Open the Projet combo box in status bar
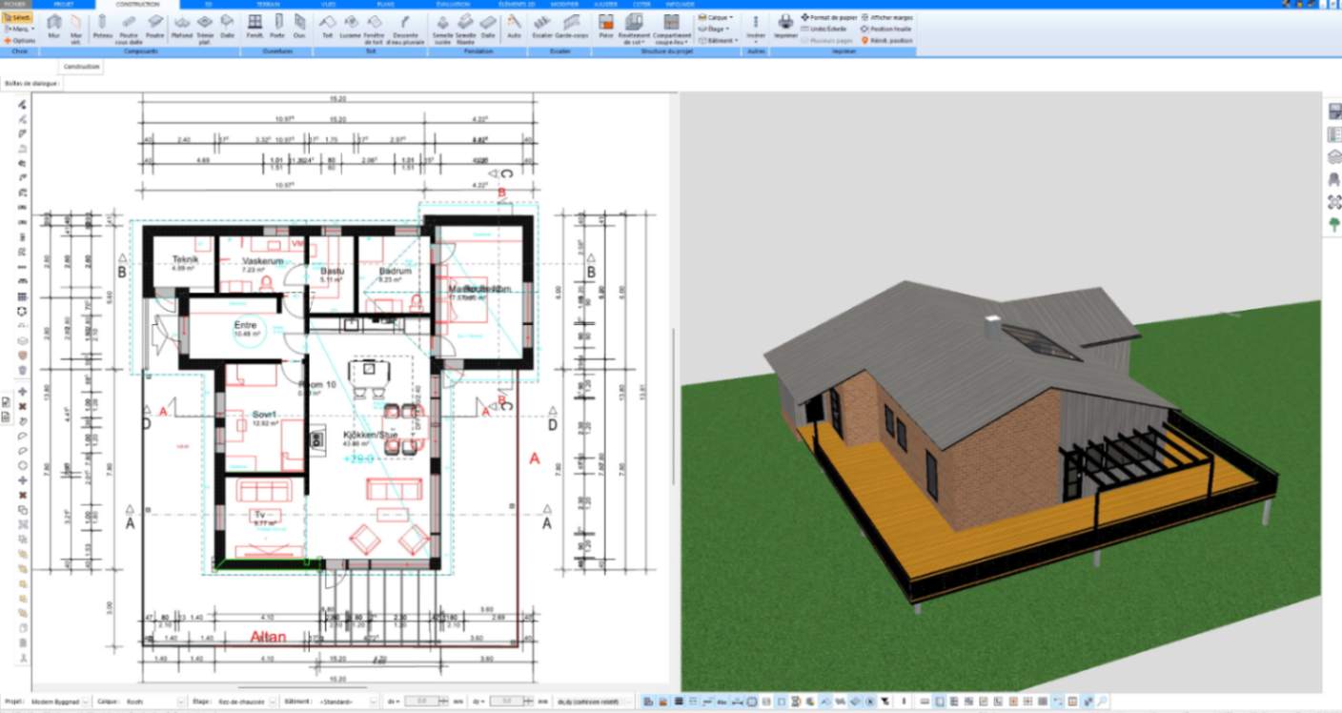Screen dimensions: 1342x713 pyautogui.click(x=60, y=702)
